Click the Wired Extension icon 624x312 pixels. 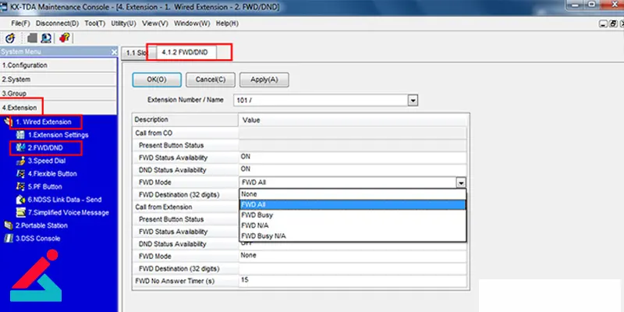(x=8, y=122)
